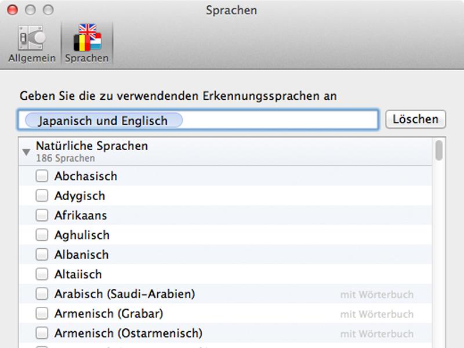Collapse the Natürliche Sprachen group
Viewport: 464px width, 348px height.
pos(26,152)
